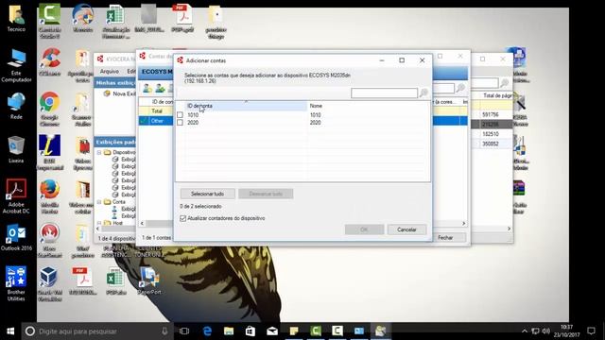Open Task View on taskbar
Image resolution: width=605 pixels, height=340 pixels.
click(x=184, y=331)
